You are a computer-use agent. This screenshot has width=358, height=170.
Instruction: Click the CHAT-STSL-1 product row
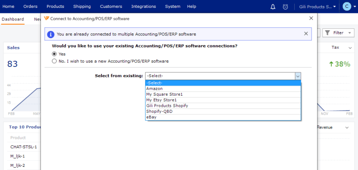[x=24, y=147]
